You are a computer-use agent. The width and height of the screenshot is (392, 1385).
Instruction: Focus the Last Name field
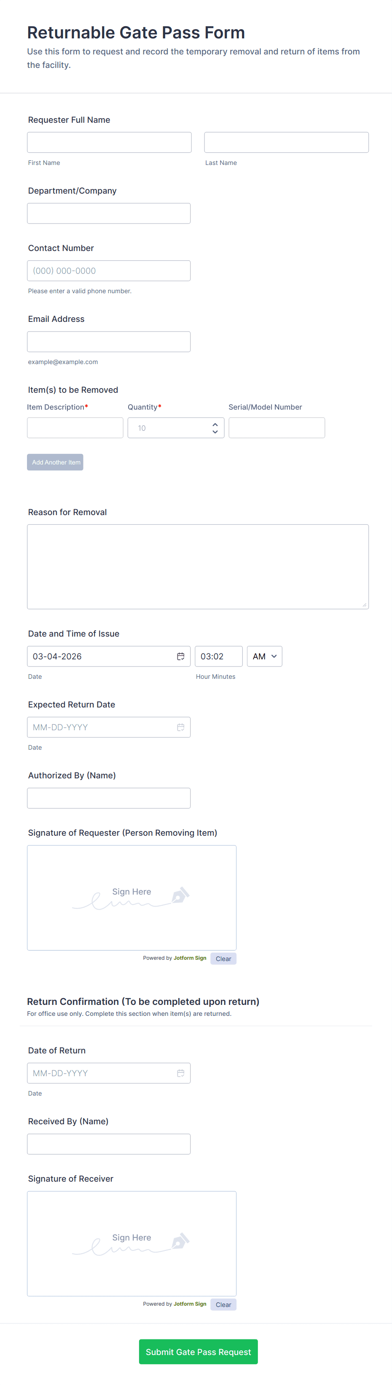coord(286,143)
